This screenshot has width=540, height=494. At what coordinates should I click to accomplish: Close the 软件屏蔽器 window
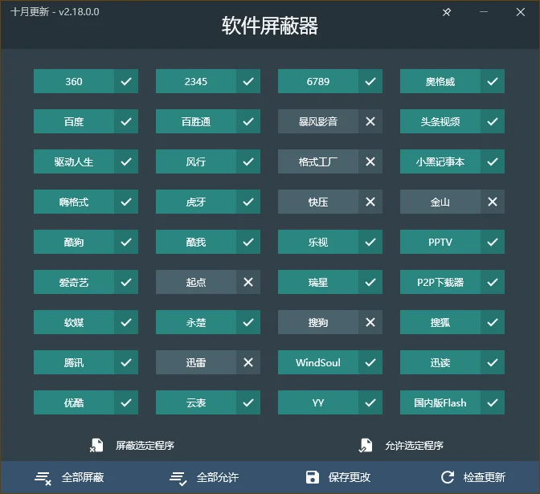click(x=521, y=12)
